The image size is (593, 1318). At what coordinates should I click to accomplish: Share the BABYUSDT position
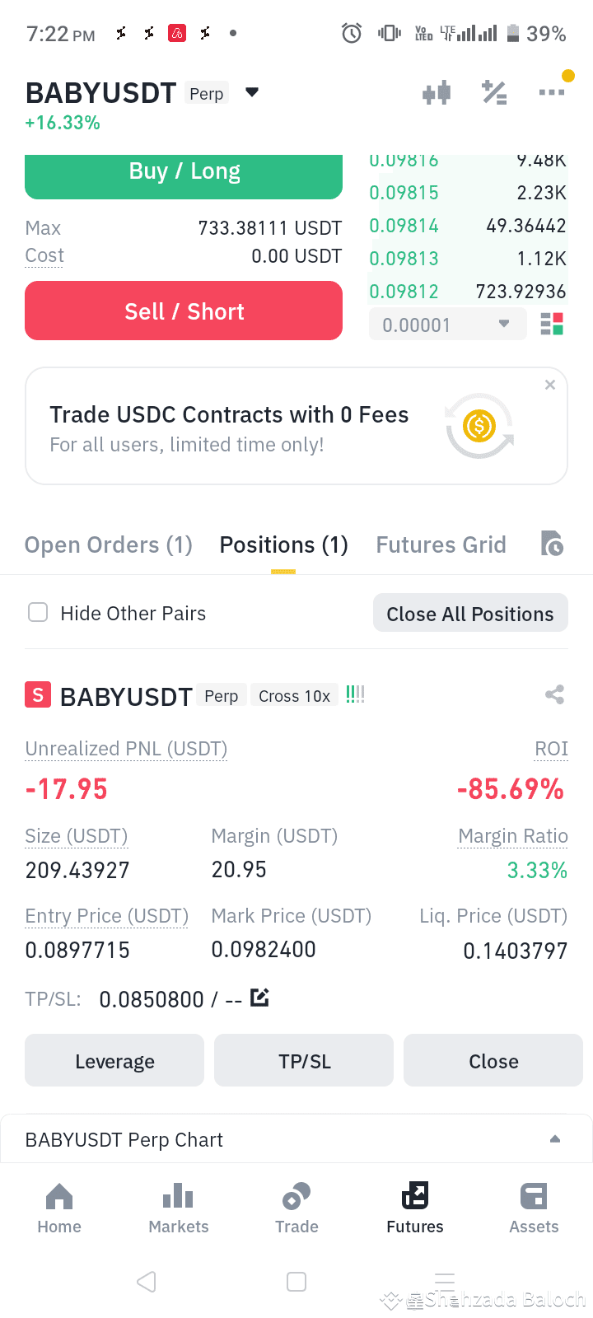554,694
